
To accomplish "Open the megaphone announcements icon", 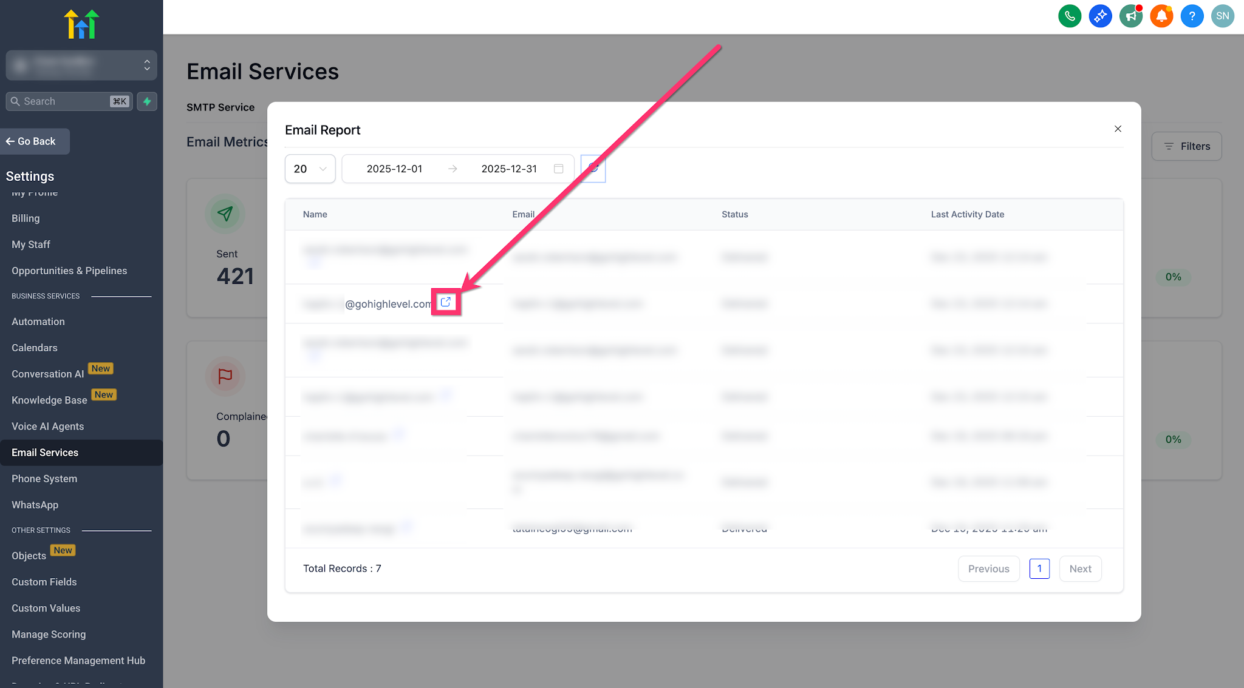I will point(1131,16).
